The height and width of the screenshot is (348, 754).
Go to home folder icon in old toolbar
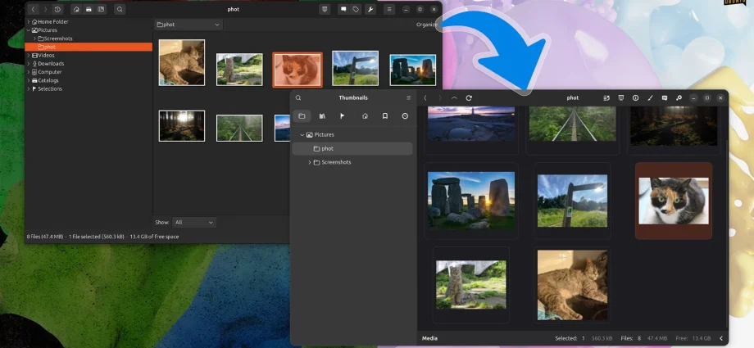point(76,9)
